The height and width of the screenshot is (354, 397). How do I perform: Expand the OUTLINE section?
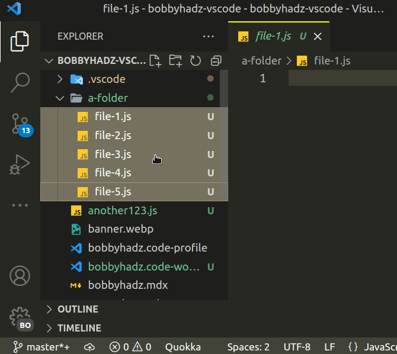click(x=49, y=309)
